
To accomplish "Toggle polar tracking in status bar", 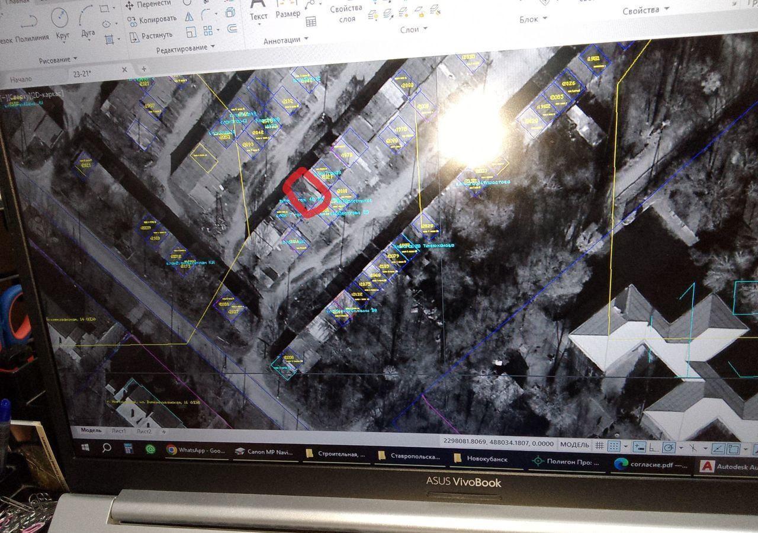I will (669, 448).
